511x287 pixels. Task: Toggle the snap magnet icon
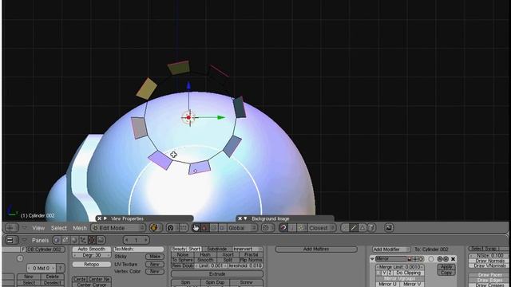tap(283, 228)
